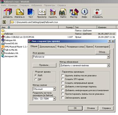This screenshot has width=118, height=115.
Task: Close the archive parameters dialog
Action: pyautogui.click(x=113, y=41)
